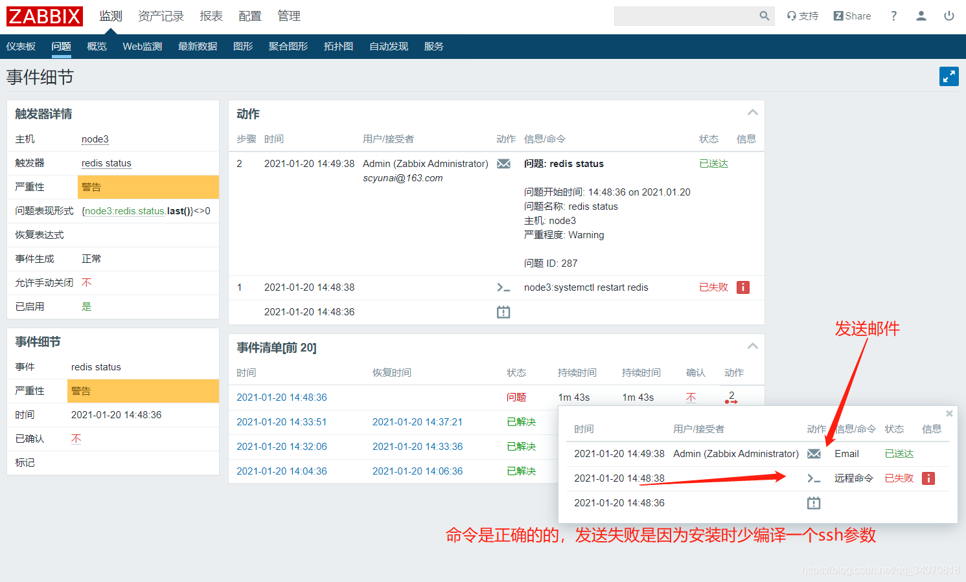Open the 配置 main menu
Screen dimensions: 966x582
pyautogui.click(x=250, y=16)
